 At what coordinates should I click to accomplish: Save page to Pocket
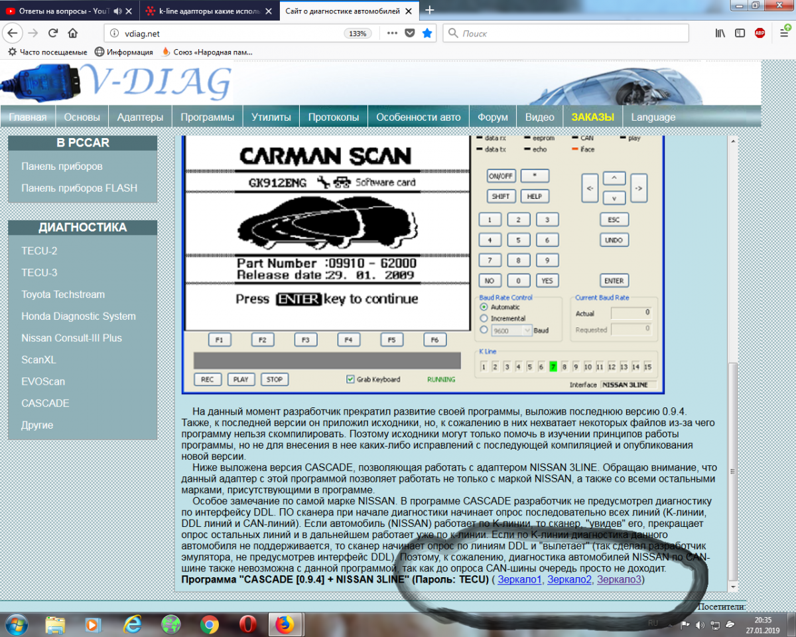click(x=410, y=33)
